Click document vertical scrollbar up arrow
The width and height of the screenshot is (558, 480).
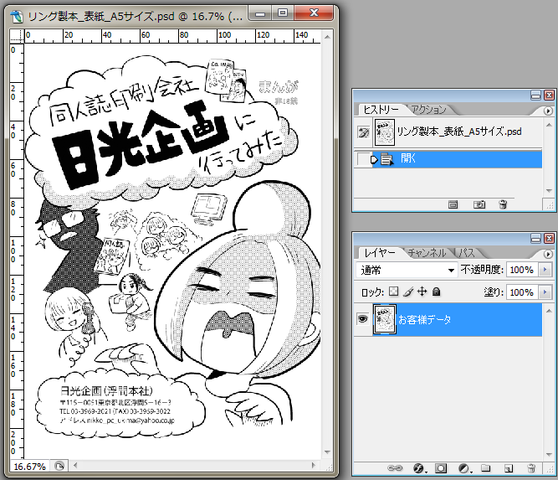(x=327, y=37)
